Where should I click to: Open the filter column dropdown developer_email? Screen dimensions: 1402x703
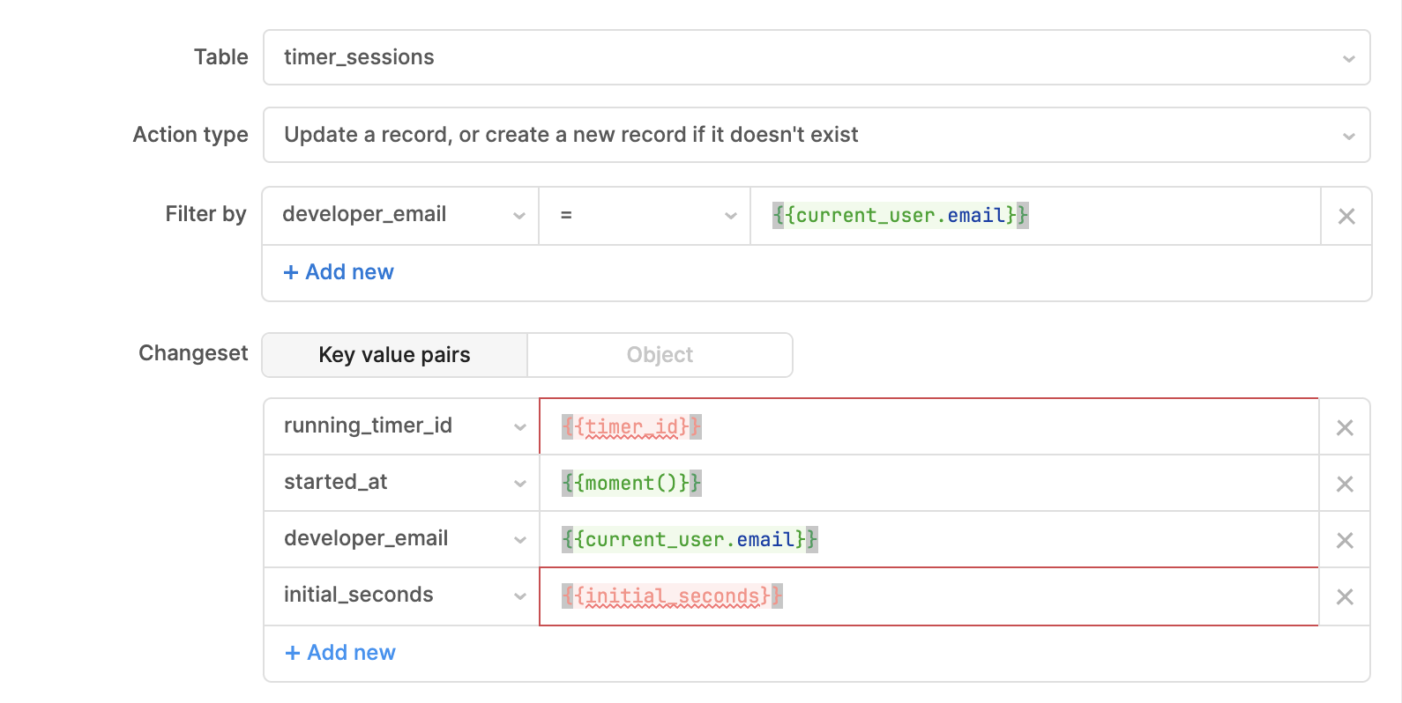401,215
